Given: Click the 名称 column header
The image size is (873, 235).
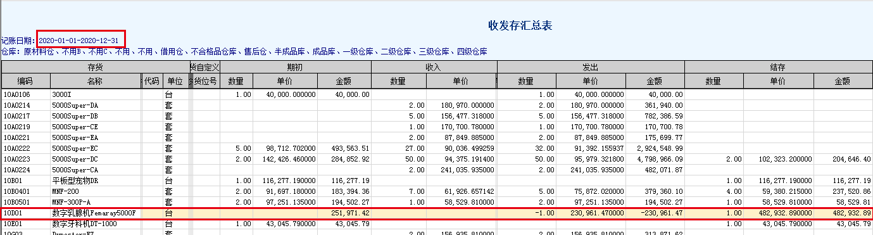Looking at the screenshot, I should [x=95, y=81].
